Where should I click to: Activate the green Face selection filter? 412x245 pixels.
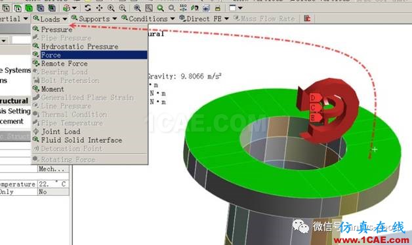pos(29,8)
